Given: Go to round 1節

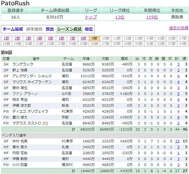Looking at the screenshot, I should [6, 38].
